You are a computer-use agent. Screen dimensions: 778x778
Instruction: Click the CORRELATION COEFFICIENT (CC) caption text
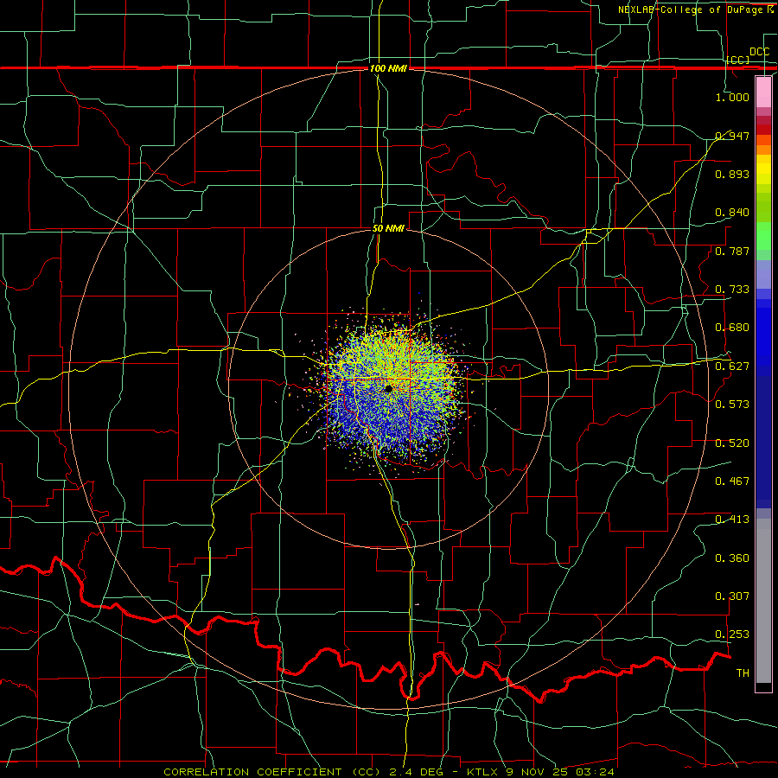[x=272, y=772]
